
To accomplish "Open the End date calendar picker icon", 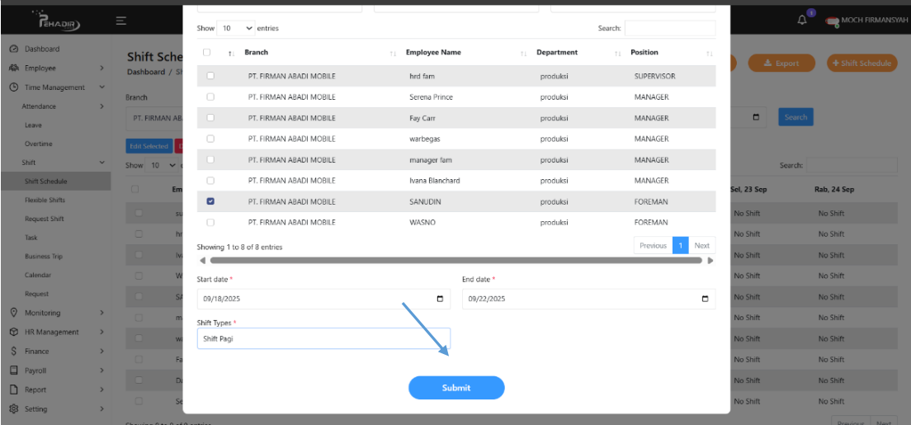I will [x=704, y=299].
